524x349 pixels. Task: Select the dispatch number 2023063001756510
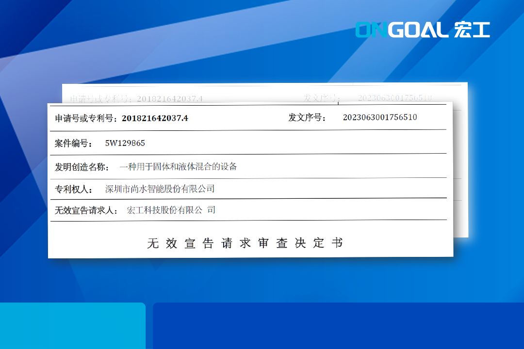(x=380, y=117)
